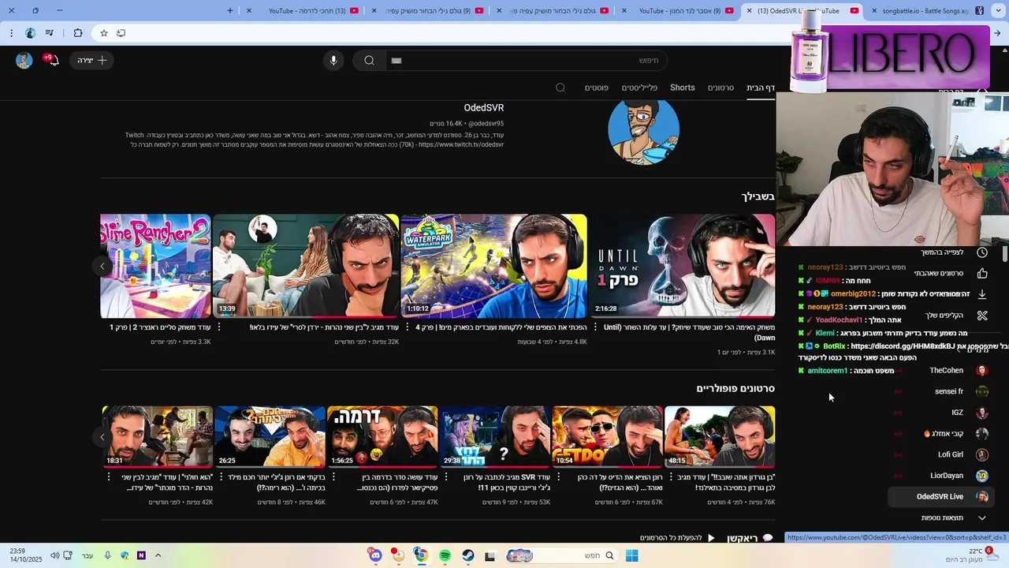
Task: Switch to the סרטונים channel tab
Action: [x=720, y=88]
